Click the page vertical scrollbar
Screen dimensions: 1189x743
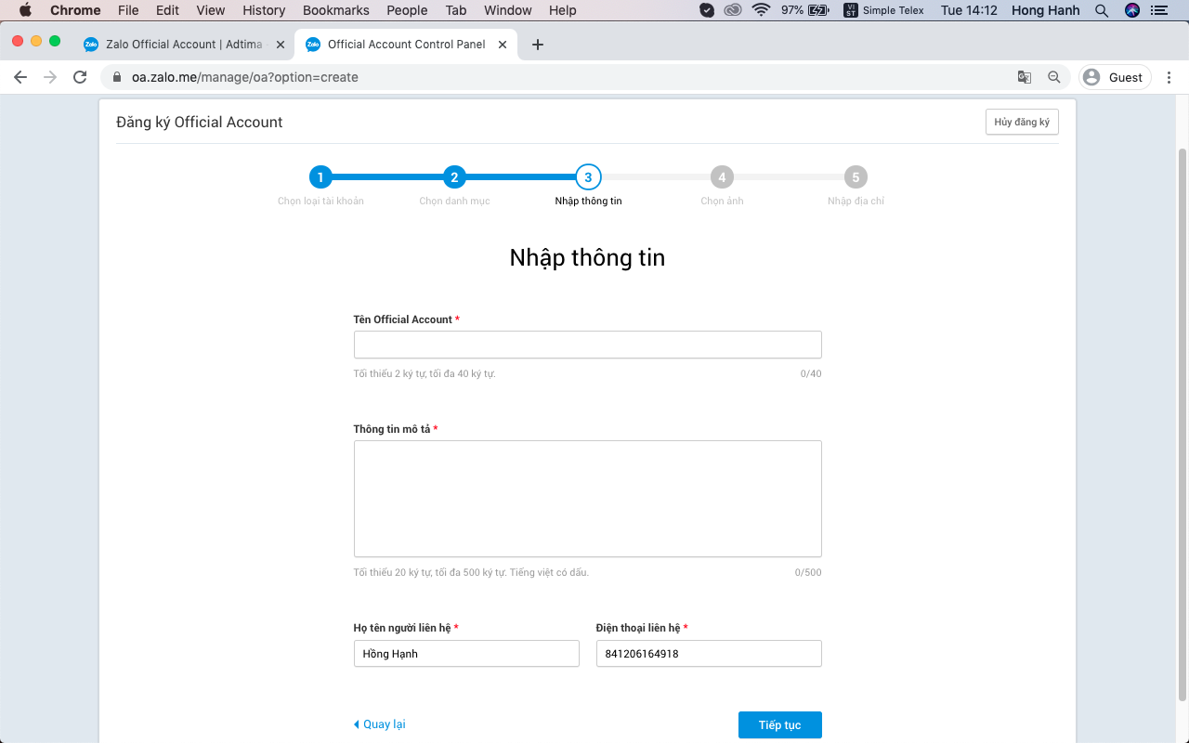click(x=1182, y=424)
